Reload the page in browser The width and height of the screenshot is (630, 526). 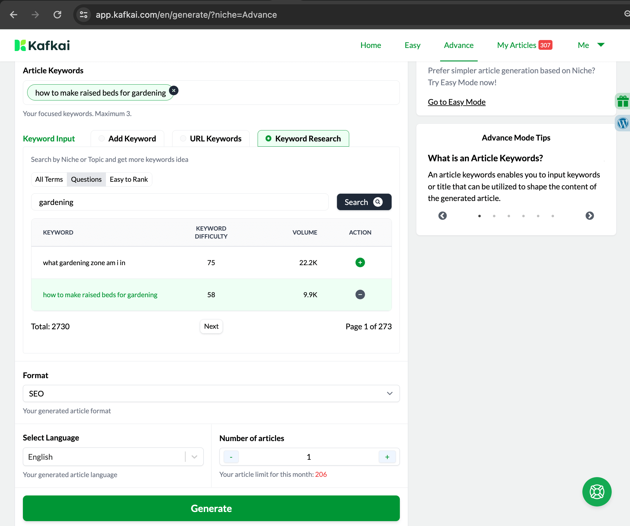click(57, 15)
